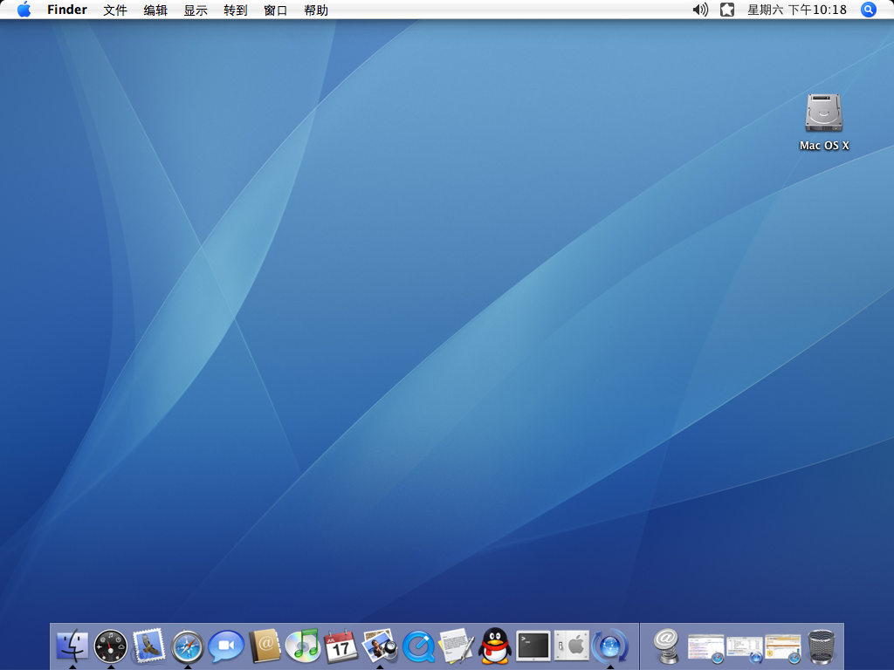
Task: Open the 显示 menu
Action: [x=196, y=10]
